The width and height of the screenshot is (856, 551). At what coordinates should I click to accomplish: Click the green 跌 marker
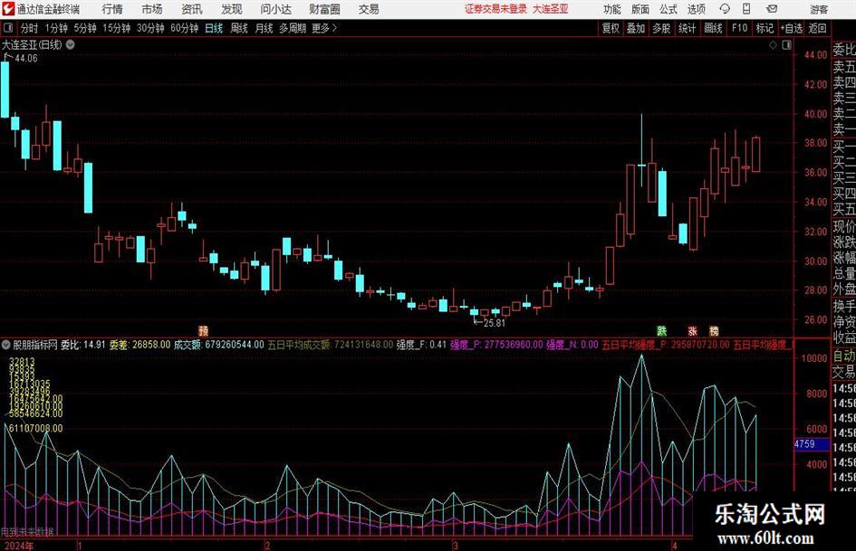[661, 330]
